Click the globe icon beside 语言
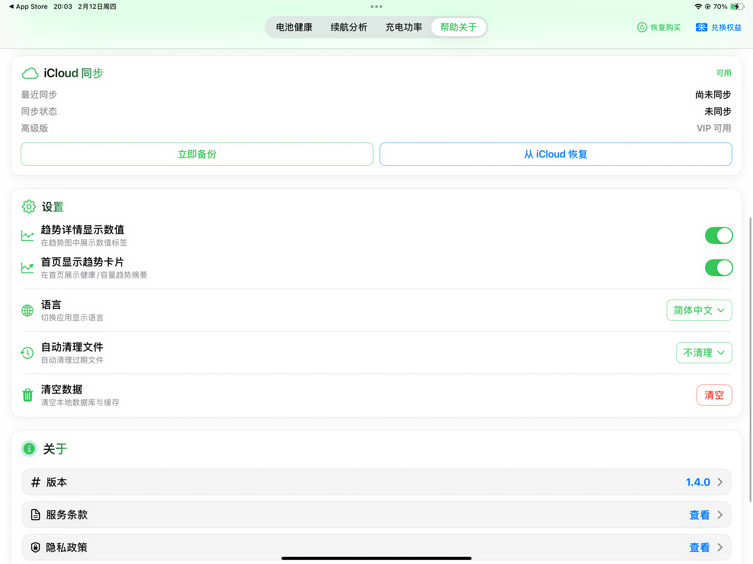The height and width of the screenshot is (564, 753). click(28, 310)
